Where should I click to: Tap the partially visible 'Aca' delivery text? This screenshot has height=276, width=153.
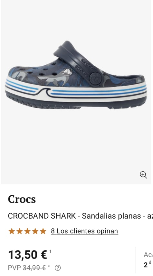[148, 255]
